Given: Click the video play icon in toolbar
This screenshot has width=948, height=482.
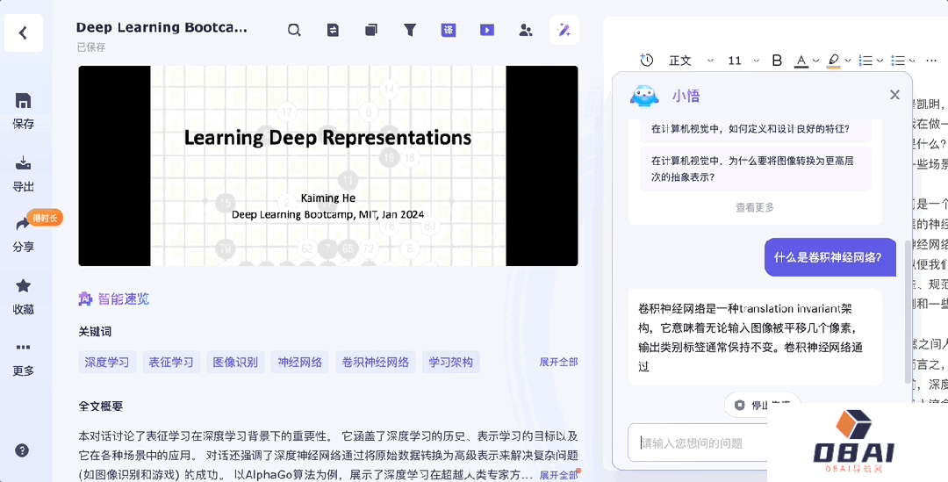Looking at the screenshot, I should [487, 30].
